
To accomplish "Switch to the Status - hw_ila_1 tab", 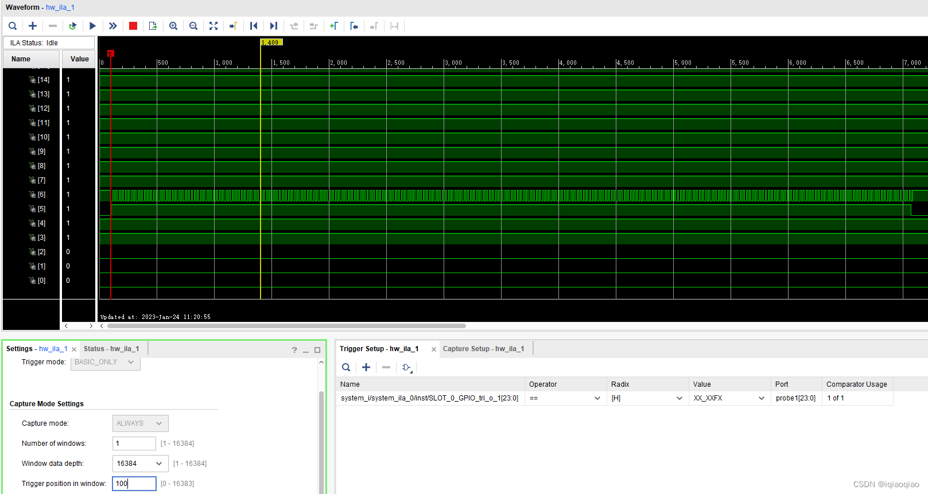I will tap(111, 349).
